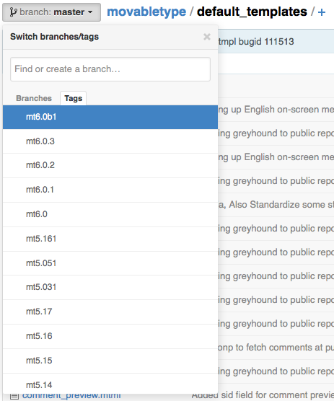Open the comment_preview.mtml file link

point(71,396)
